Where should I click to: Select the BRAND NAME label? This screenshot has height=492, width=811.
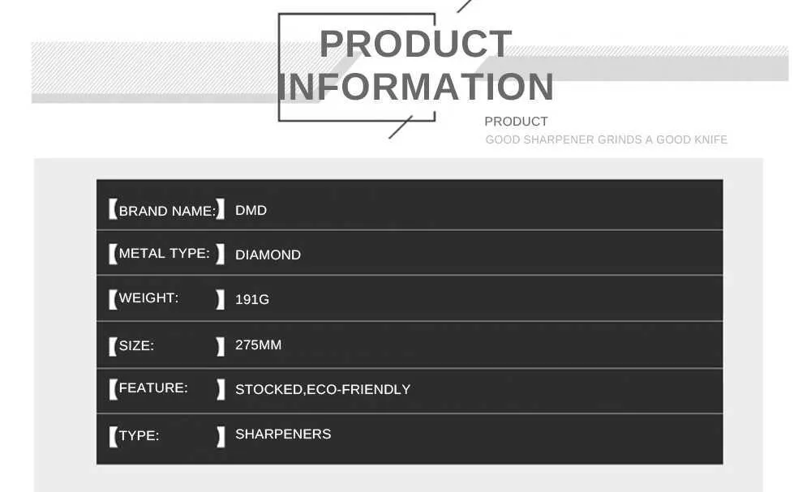pyautogui.click(x=168, y=211)
